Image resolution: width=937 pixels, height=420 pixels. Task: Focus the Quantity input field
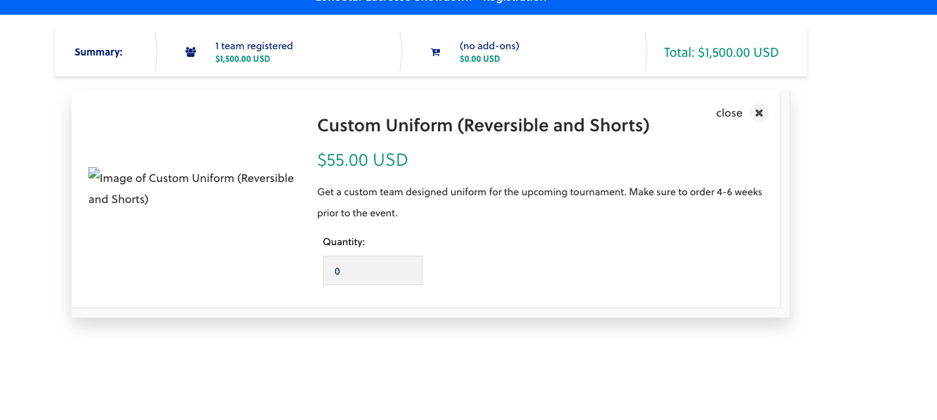click(x=373, y=270)
